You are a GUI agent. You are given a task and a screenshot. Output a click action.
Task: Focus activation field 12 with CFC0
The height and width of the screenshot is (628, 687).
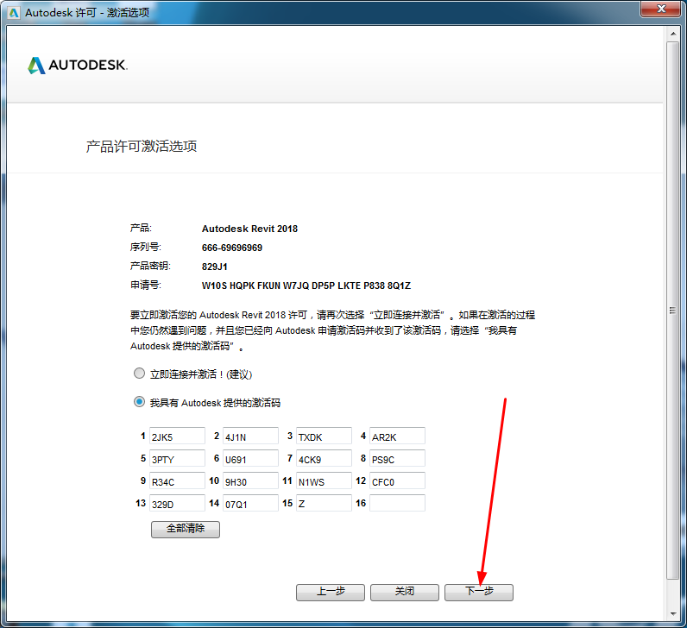coord(397,481)
